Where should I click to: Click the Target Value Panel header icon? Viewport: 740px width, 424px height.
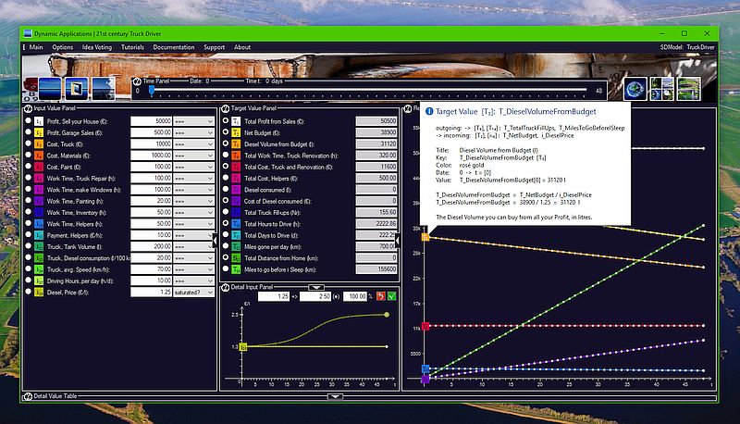pos(225,108)
